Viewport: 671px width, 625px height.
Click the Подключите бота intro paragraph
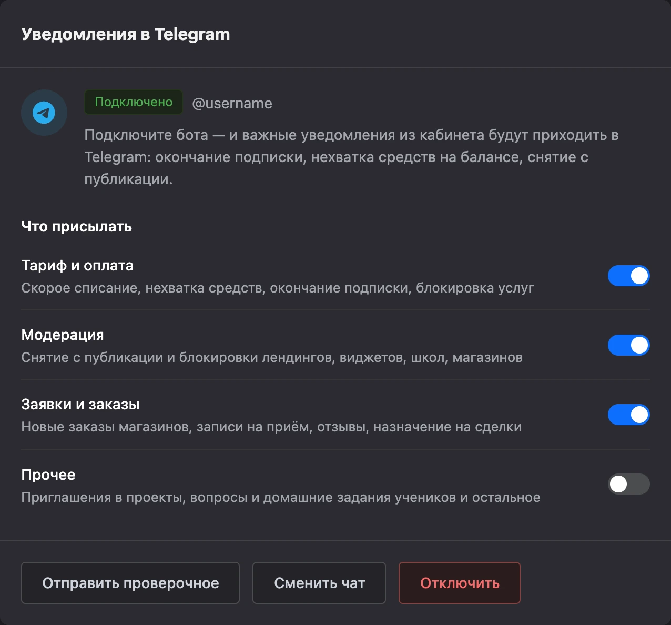point(351,157)
